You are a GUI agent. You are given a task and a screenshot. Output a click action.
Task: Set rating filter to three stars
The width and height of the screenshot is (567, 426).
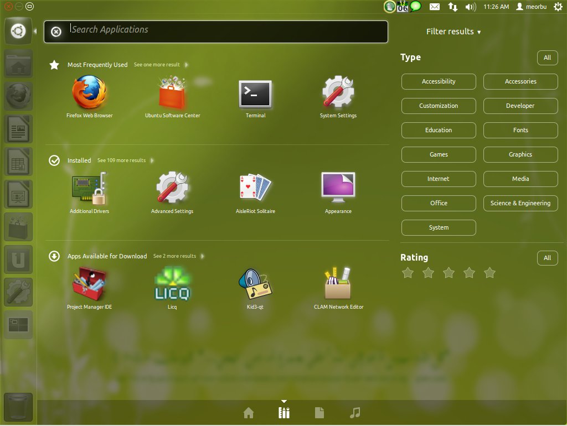pos(449,273)
